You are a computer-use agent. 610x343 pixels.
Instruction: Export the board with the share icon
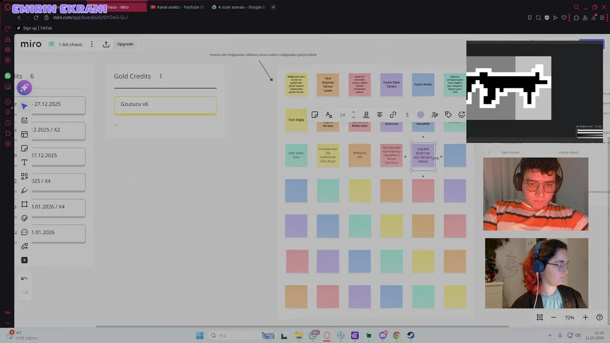[106, 44]
